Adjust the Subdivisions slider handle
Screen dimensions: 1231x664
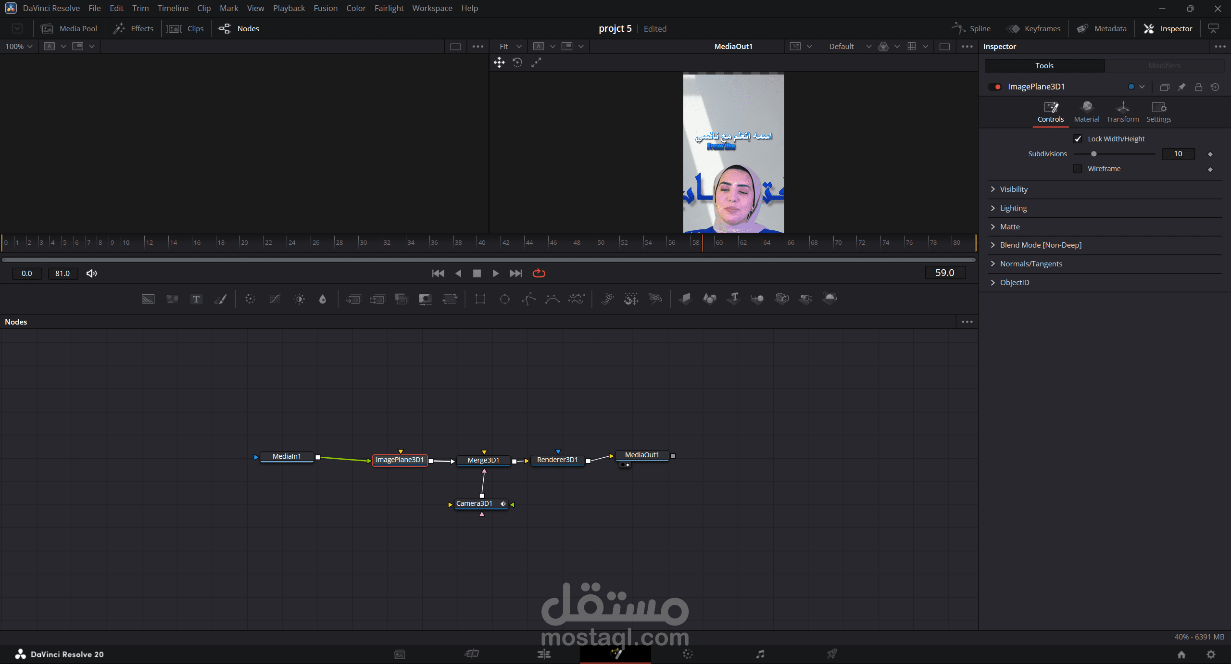coord(1094,154)
